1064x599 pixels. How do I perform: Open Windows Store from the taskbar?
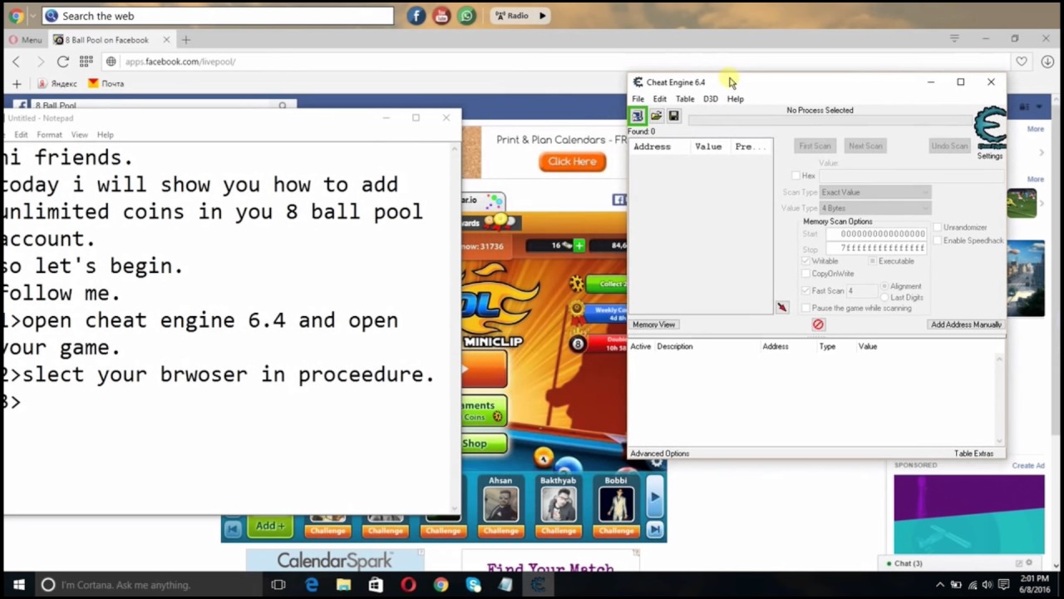[x=376, y=585]
